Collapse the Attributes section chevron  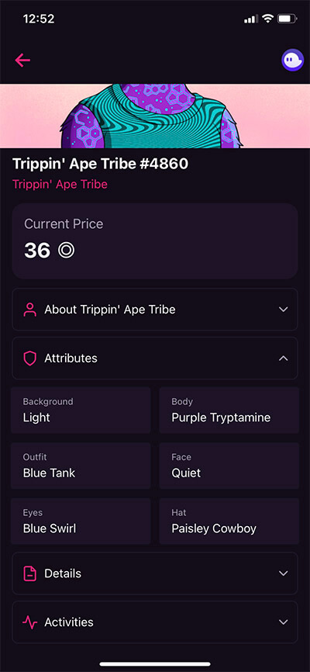283,359
